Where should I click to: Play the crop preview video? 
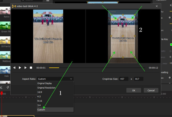pyautogui.click(x=20, y=68)
